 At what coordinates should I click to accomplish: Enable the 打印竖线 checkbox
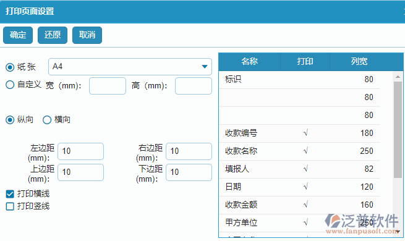click(10, 206)
